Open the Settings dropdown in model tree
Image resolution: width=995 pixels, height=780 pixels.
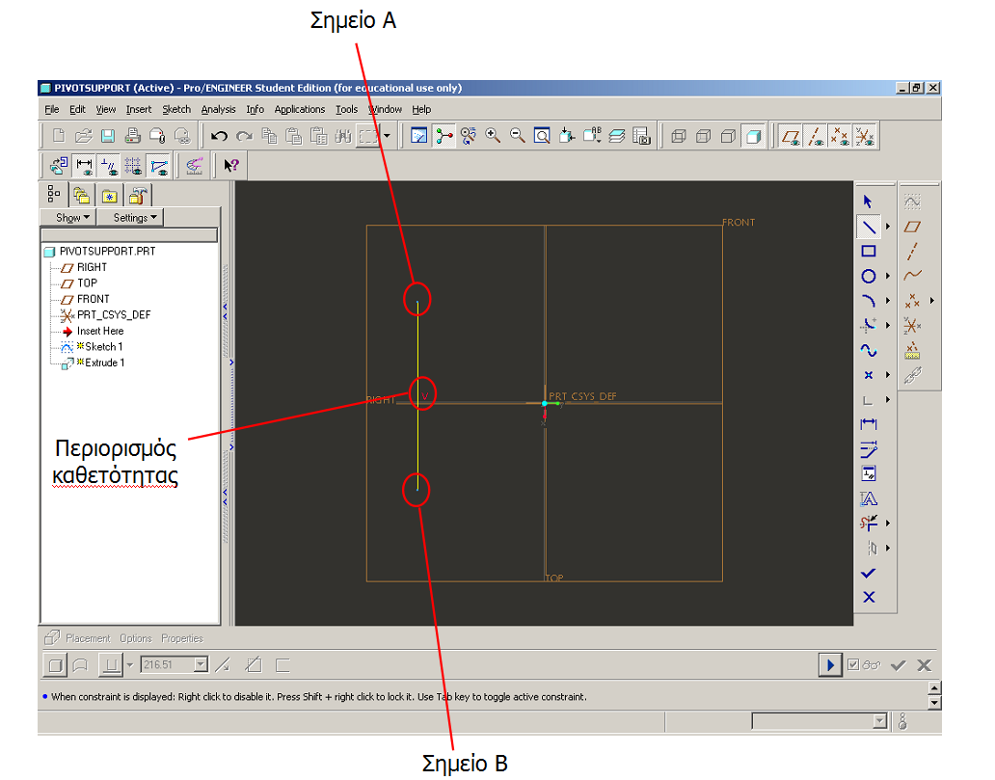[x=130, y=218]
